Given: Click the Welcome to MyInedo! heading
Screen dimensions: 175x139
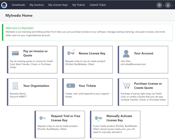Looking at the screenshot, I should (x=20, y=28).
